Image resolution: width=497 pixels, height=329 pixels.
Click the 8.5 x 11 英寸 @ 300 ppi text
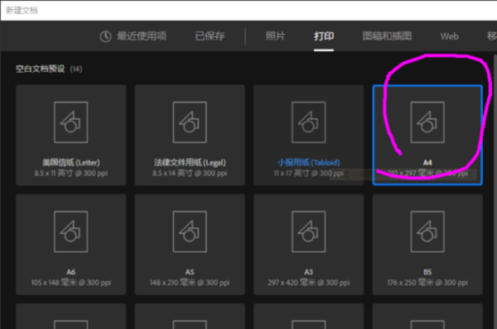click(71, 173)
